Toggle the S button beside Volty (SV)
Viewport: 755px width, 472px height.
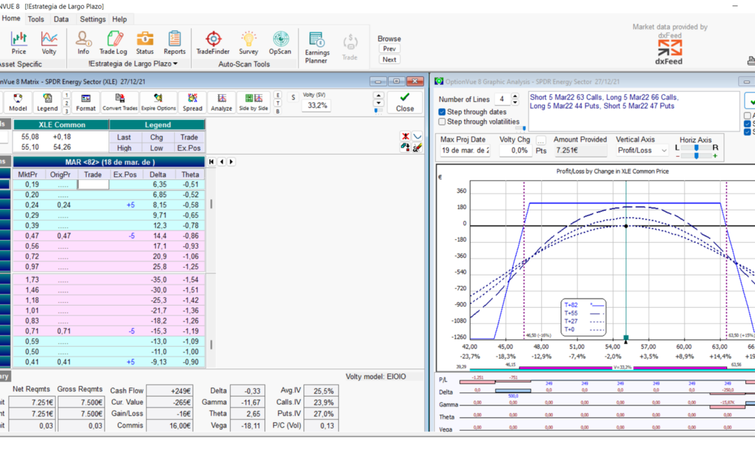(x=293, y=97)
